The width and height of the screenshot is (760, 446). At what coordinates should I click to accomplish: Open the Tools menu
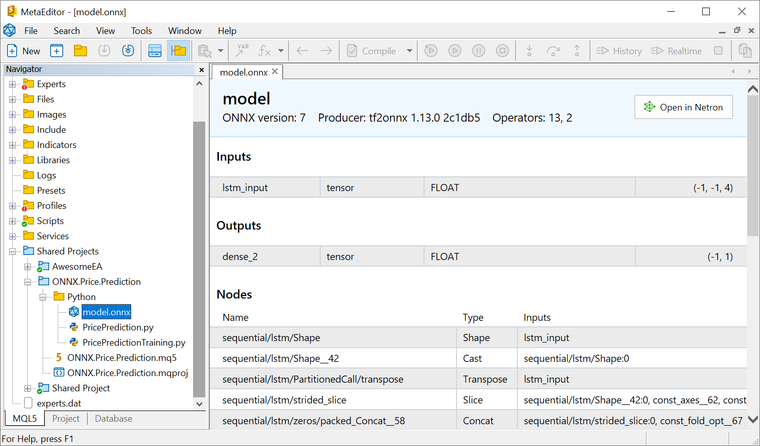pyautogui.click(x=141, y=30)
